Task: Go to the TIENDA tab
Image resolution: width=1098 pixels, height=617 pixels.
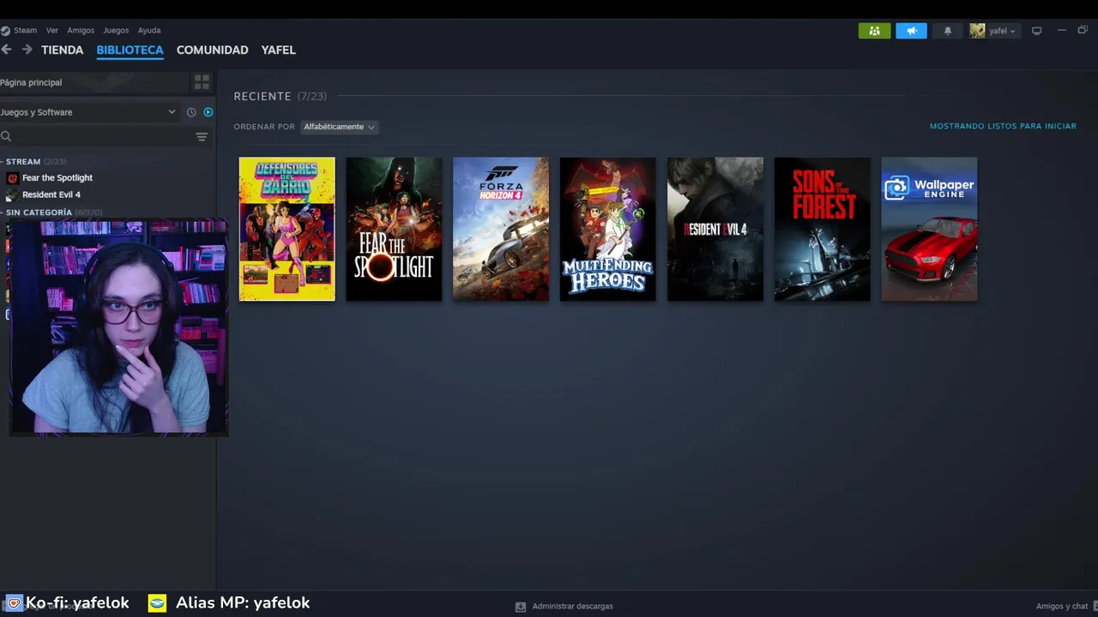Action: point(63,50)
